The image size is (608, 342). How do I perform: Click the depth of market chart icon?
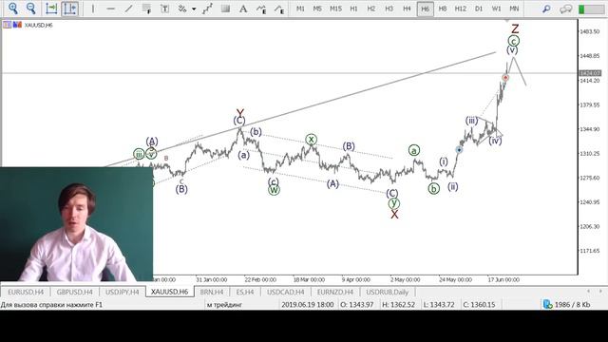[17, 25]
